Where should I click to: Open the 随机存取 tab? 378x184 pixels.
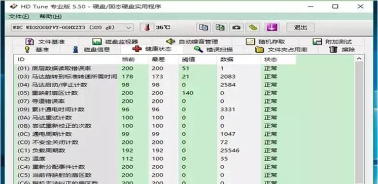(x=266, y=42)
